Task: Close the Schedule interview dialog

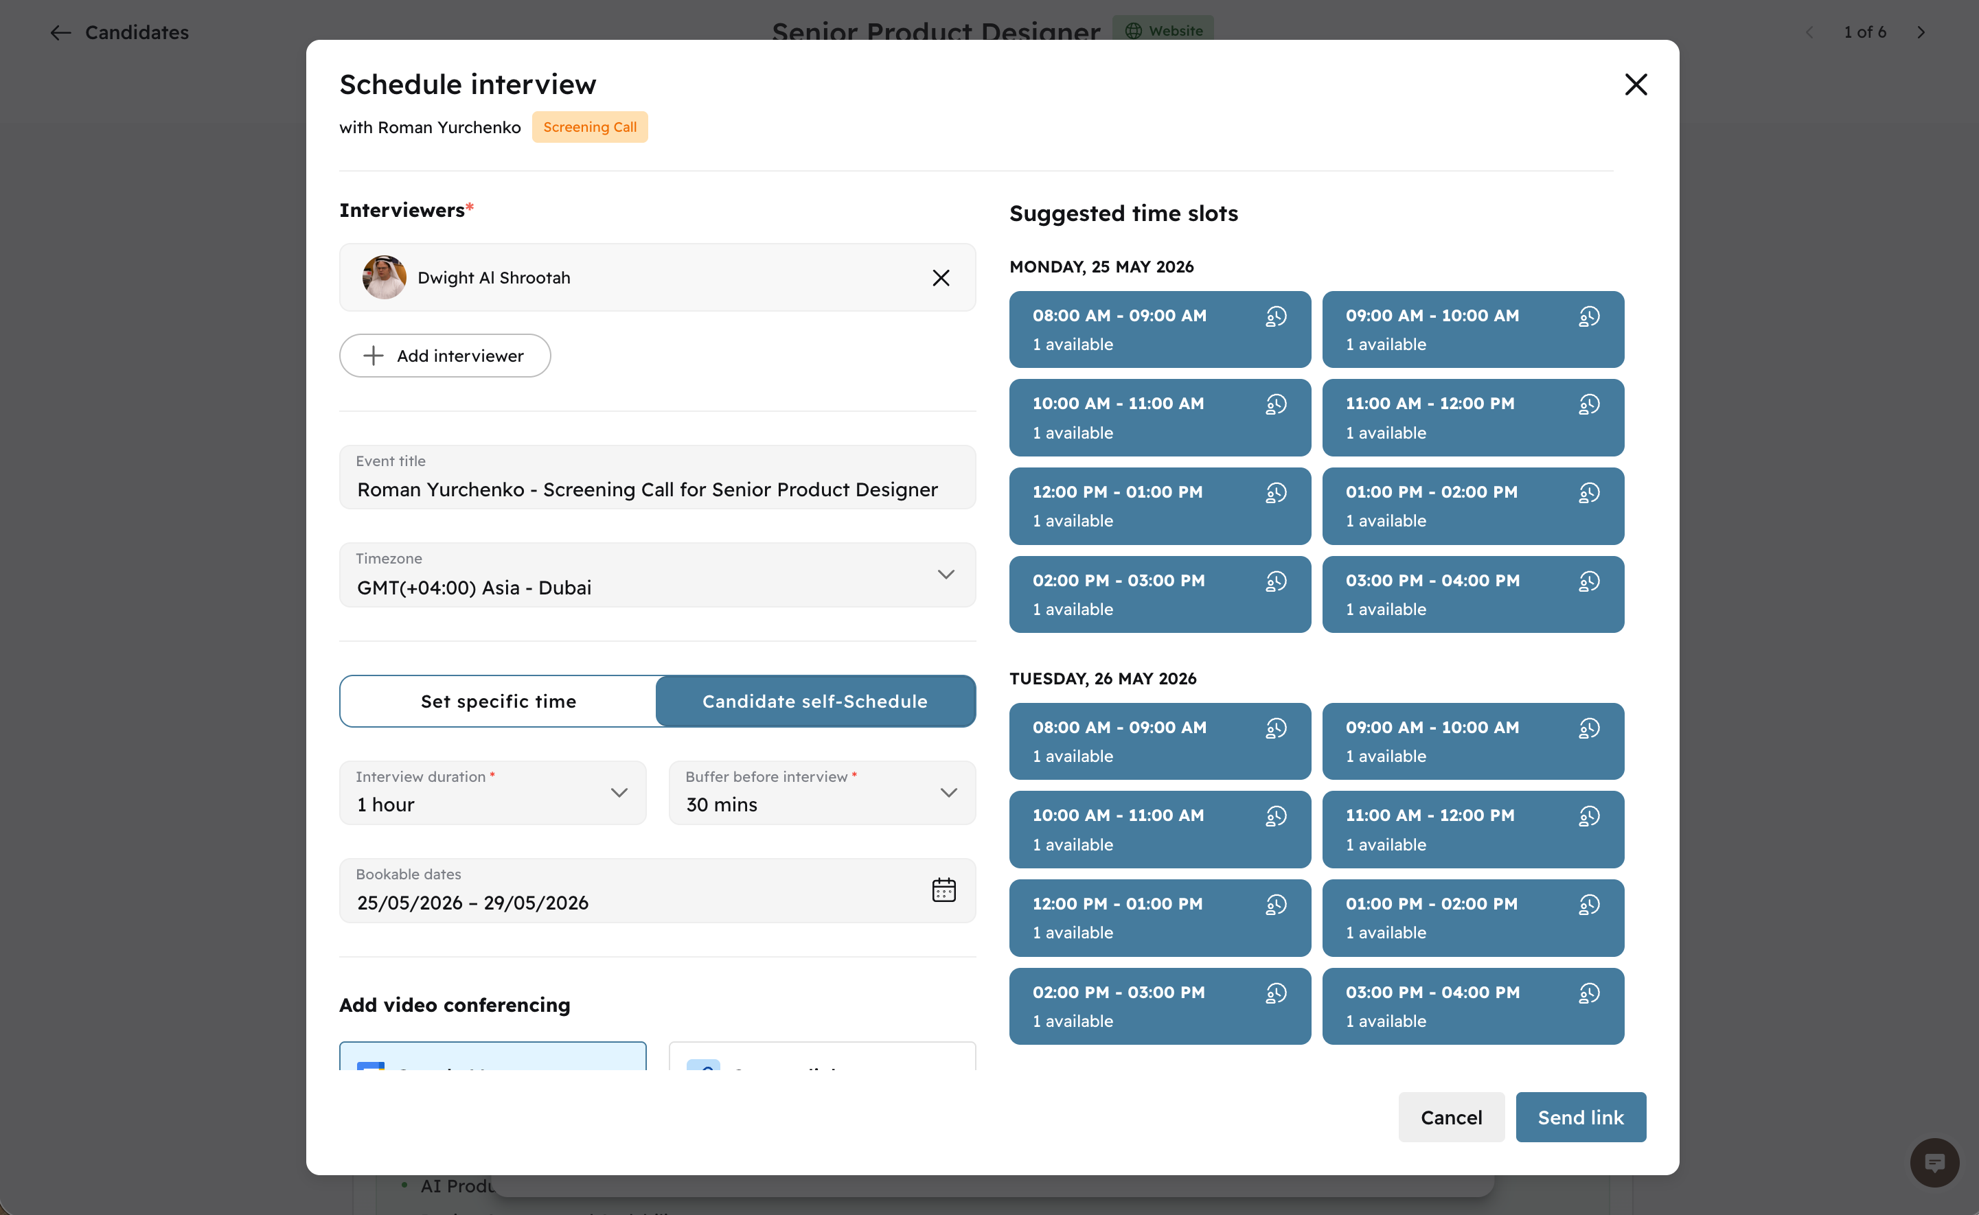Action: click(x=1635, y=84)
